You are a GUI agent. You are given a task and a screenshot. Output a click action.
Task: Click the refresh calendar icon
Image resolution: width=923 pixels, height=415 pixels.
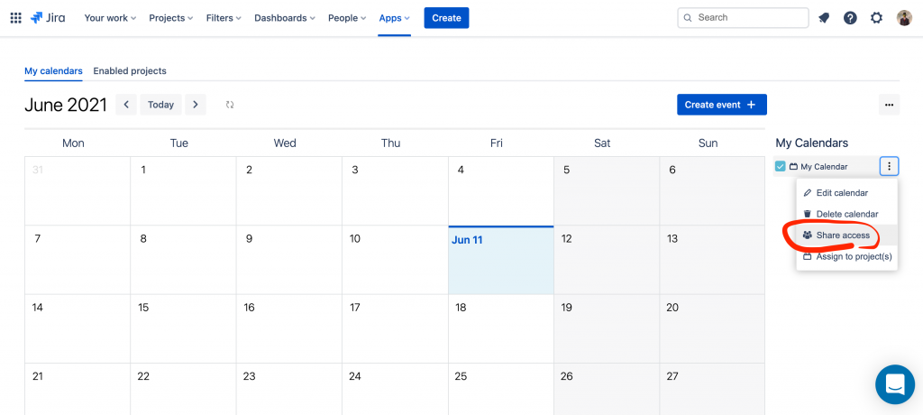click(230, 105)
